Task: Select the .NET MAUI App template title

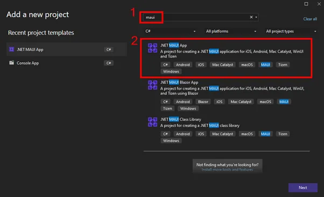Action: (x=173, y=45)
